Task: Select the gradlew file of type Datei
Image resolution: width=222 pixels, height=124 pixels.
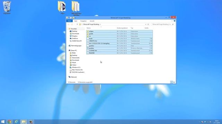Action: [119, 46]
